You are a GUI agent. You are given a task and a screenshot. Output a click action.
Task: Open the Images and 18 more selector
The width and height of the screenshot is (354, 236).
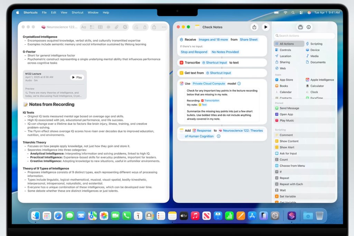tap(213, 40)
